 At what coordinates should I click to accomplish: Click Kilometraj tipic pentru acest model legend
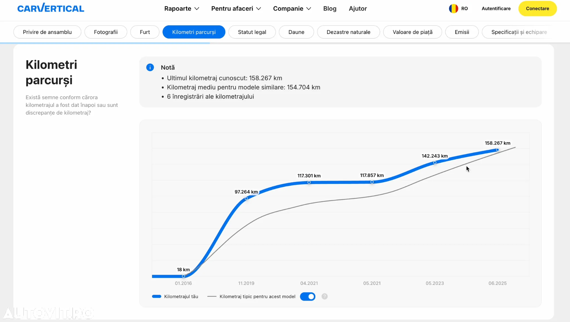(251, 296)
